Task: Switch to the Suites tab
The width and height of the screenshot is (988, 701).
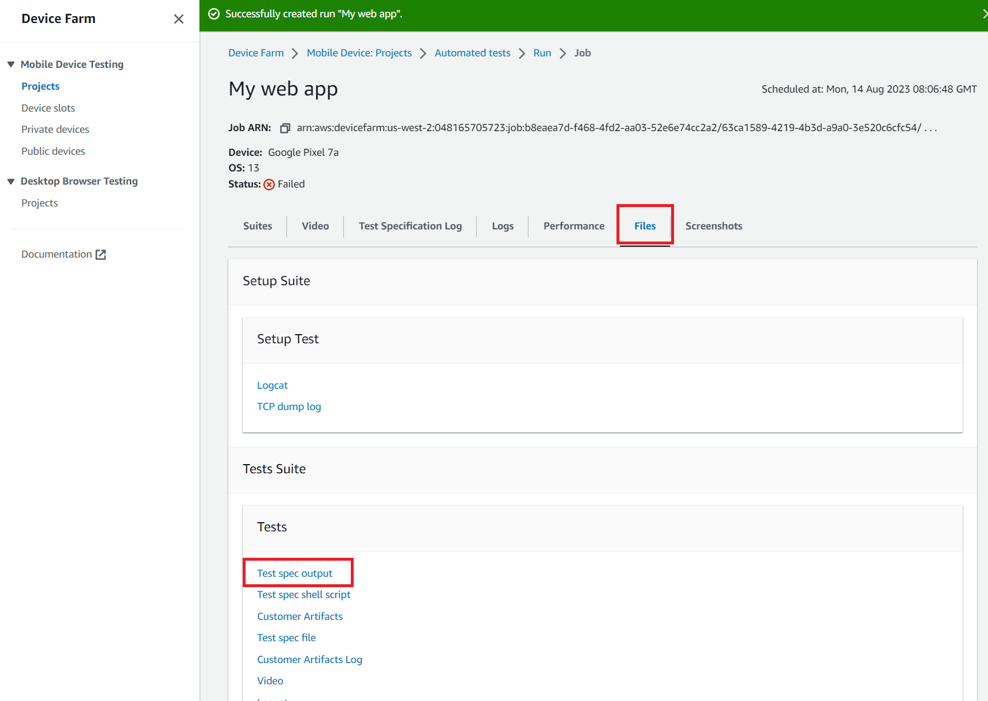Action: [x=257, y=226]
